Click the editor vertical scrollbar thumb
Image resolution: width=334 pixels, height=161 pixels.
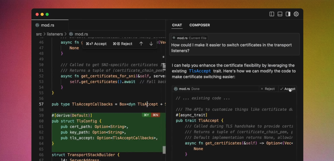coord(164,150)
